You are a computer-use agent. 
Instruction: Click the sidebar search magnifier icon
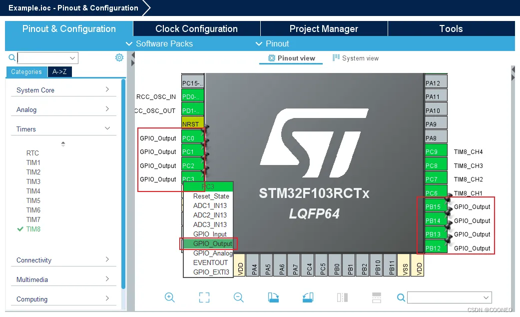pyautogui.click(x=12, y=58)
